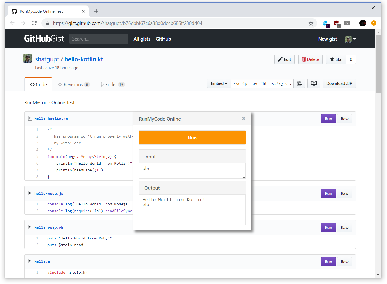Click line number 5 in hello-kotlin.kt

[37, 156]
